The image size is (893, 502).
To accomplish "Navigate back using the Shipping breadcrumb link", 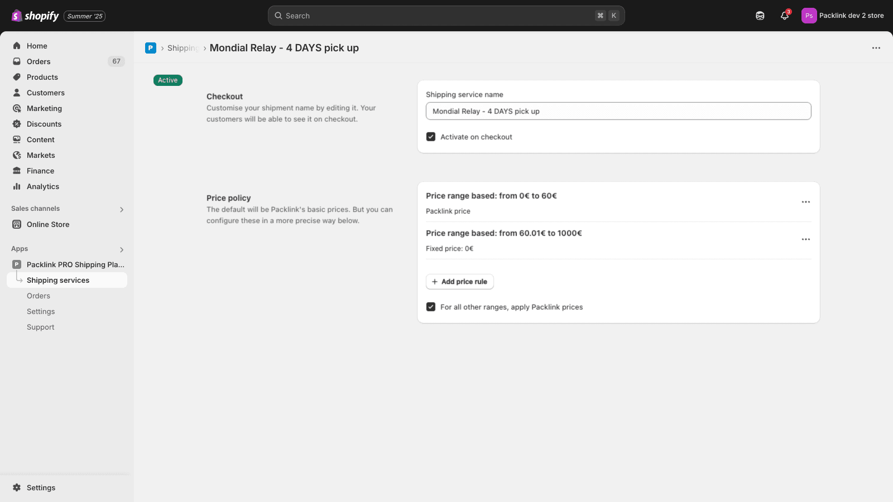I will 183,48.
